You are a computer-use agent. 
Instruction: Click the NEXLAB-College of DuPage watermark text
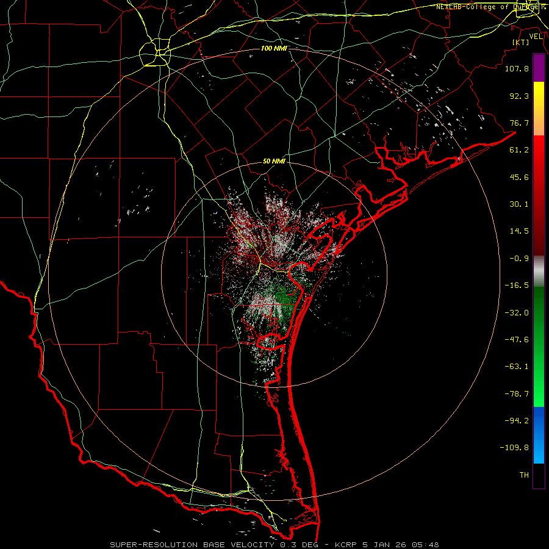click(x=491, y=7)
